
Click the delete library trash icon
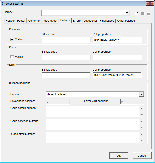coord(148,13)
